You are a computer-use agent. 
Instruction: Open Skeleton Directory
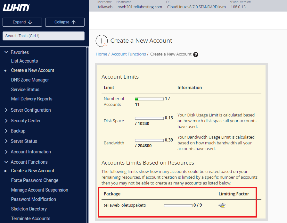click(x=29, y=209)
